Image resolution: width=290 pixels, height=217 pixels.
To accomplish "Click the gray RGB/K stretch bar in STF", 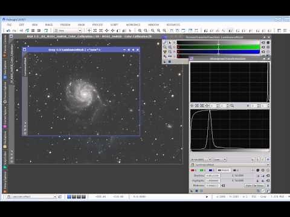I will click(x=219, y=42).
